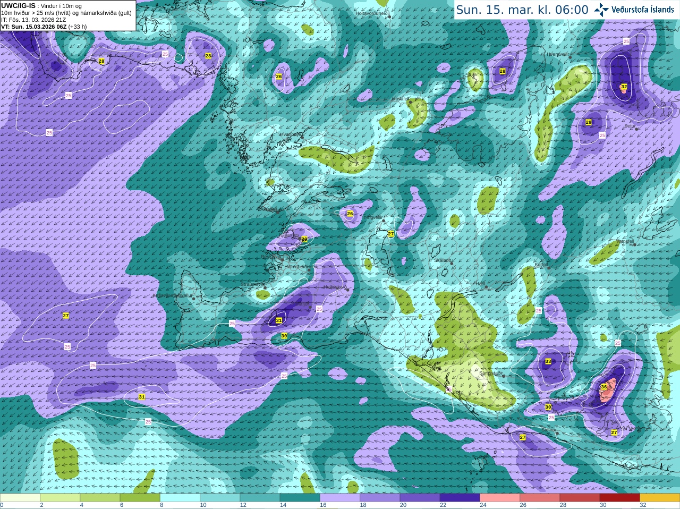Select the 24–26 m/s pink legend swatch
680x509 pixels.
500,498
